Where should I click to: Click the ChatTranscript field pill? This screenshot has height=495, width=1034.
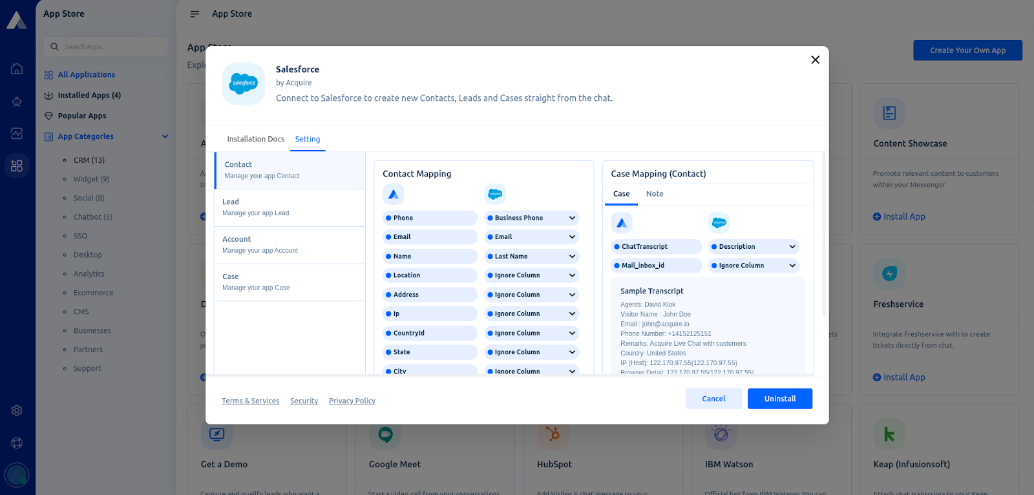(657, 247)
